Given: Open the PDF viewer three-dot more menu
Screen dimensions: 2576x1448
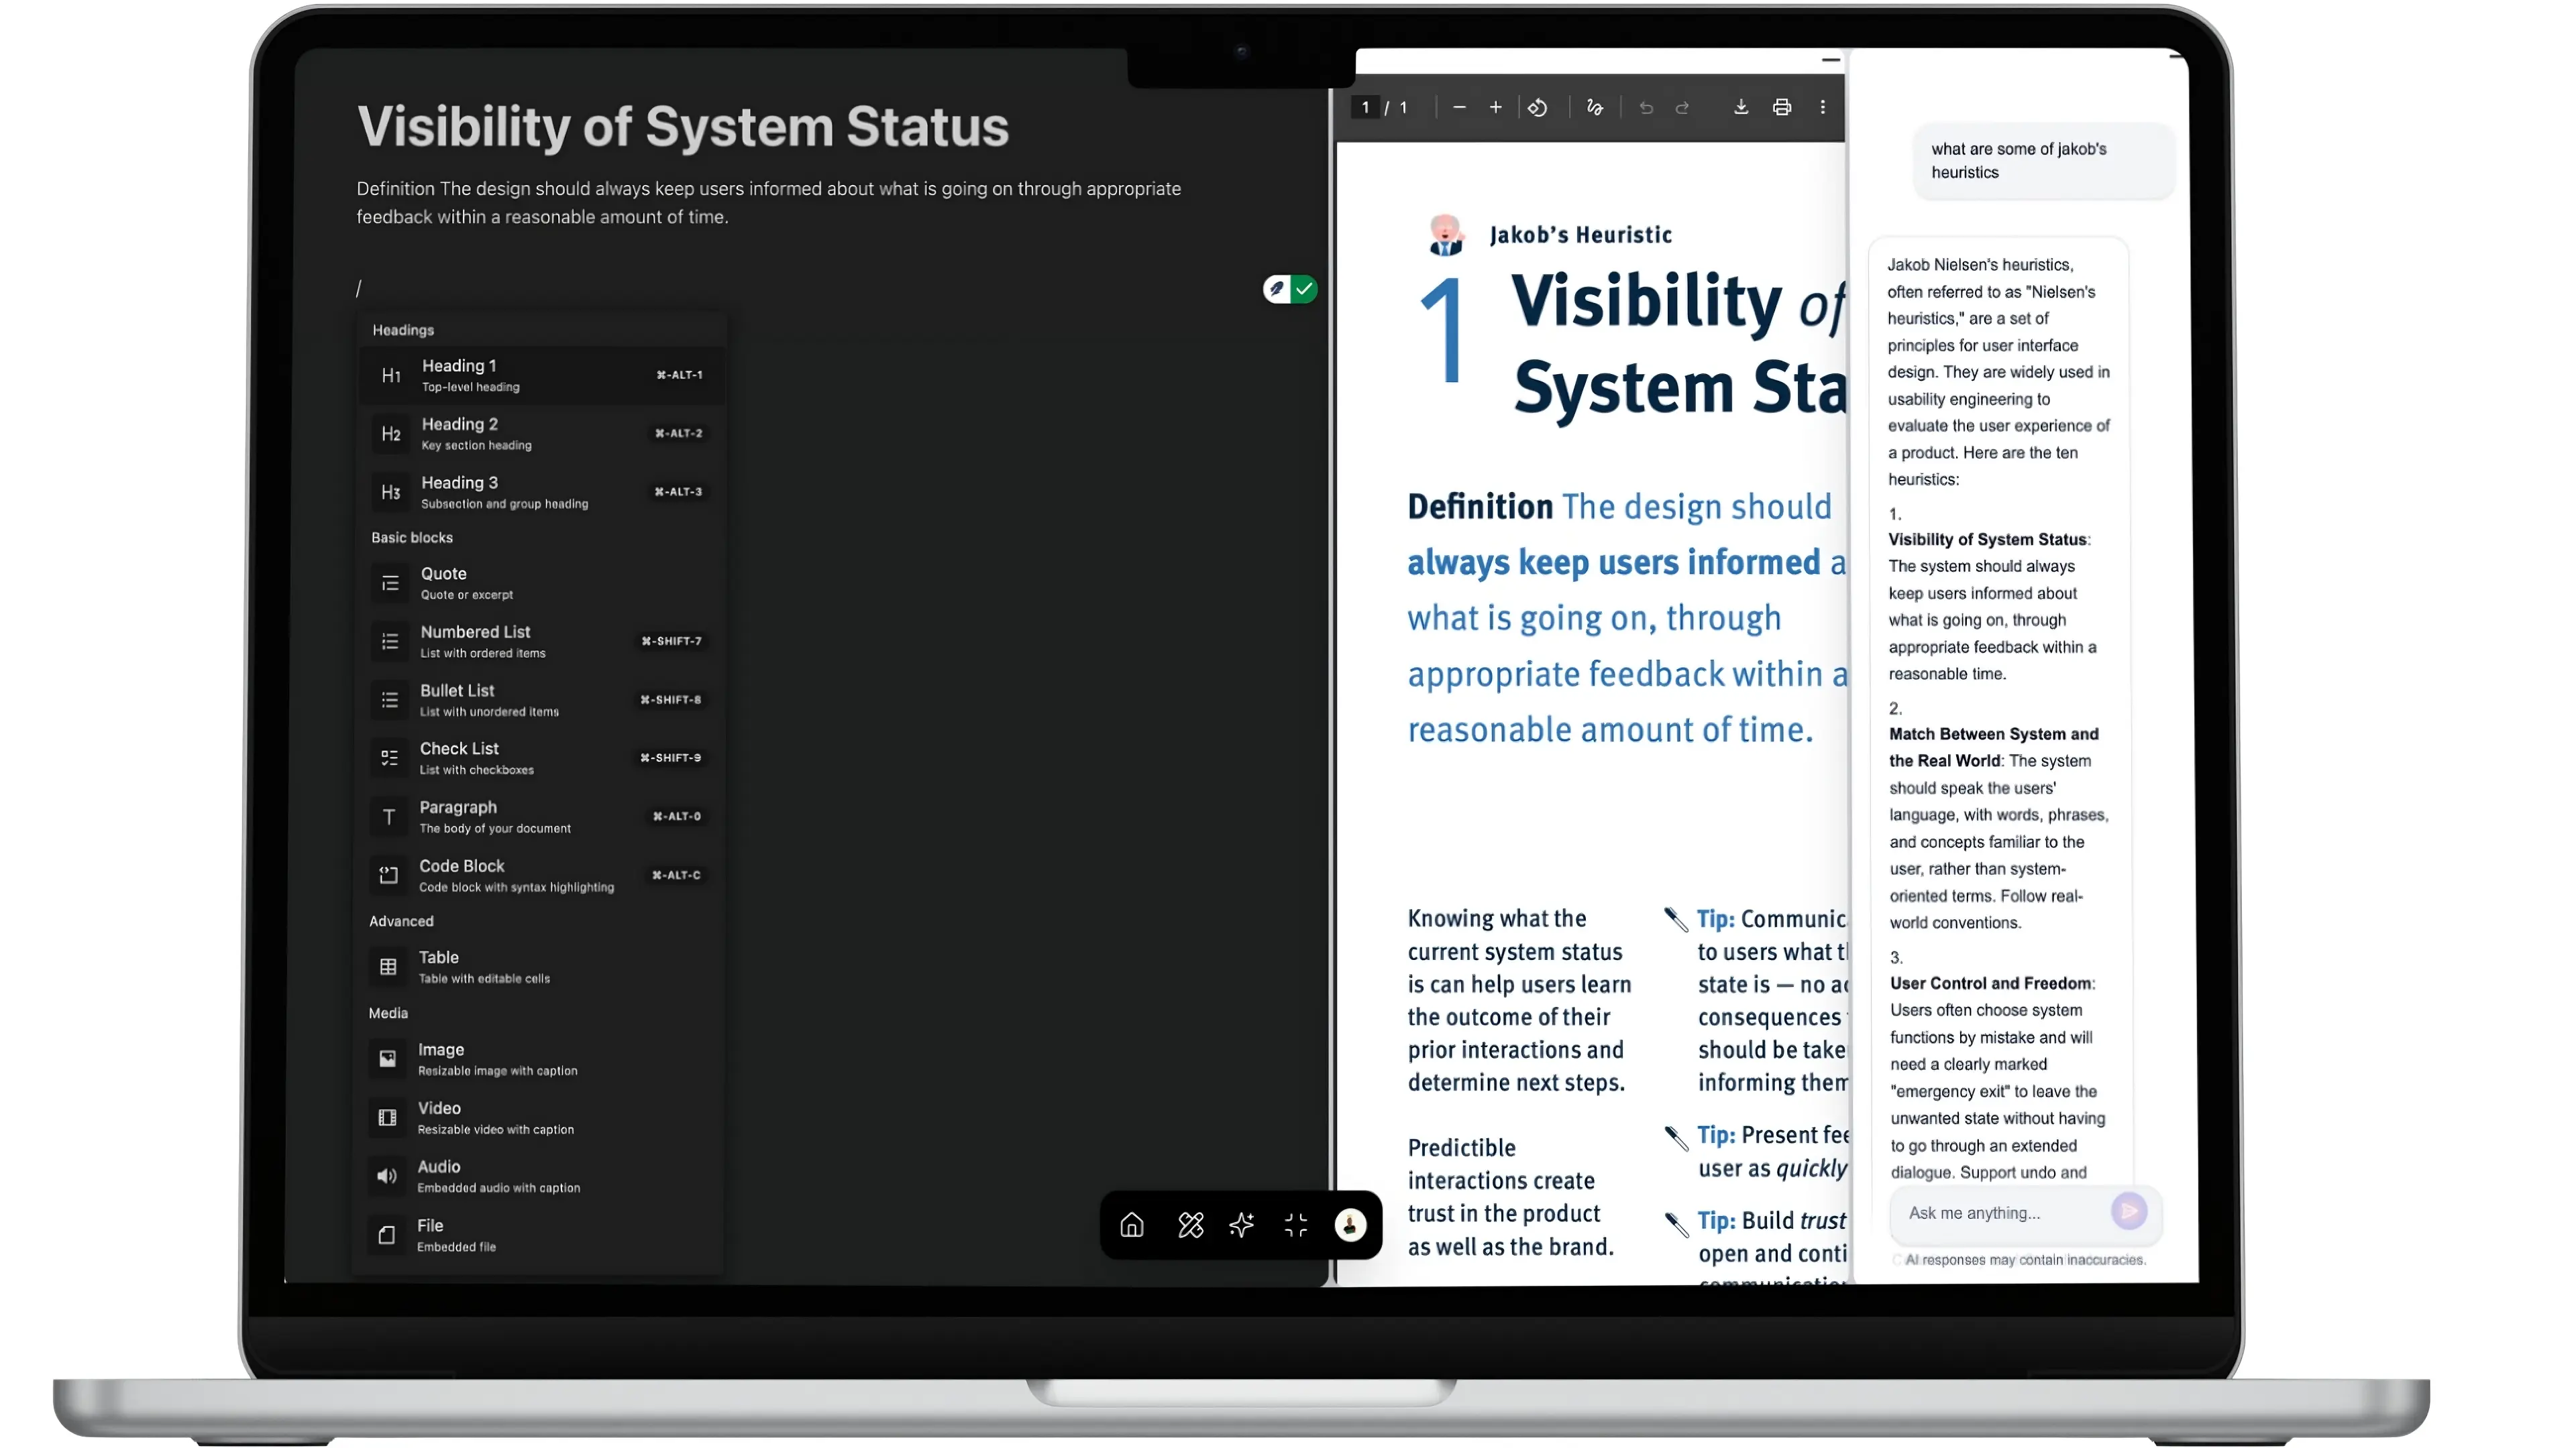Looking at the screenshot, I should click(x=1823, y=107).
